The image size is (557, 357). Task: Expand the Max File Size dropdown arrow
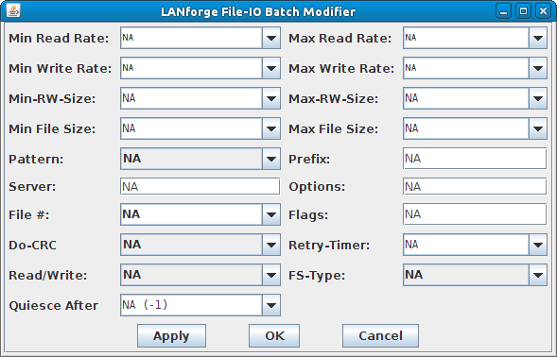point(537,128)
